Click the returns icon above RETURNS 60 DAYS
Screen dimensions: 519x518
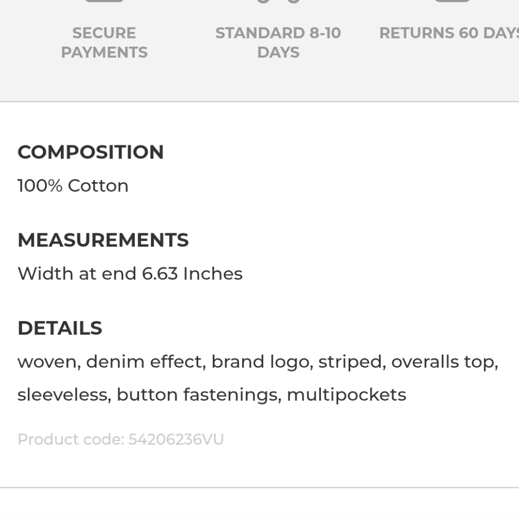click(452, 1)
